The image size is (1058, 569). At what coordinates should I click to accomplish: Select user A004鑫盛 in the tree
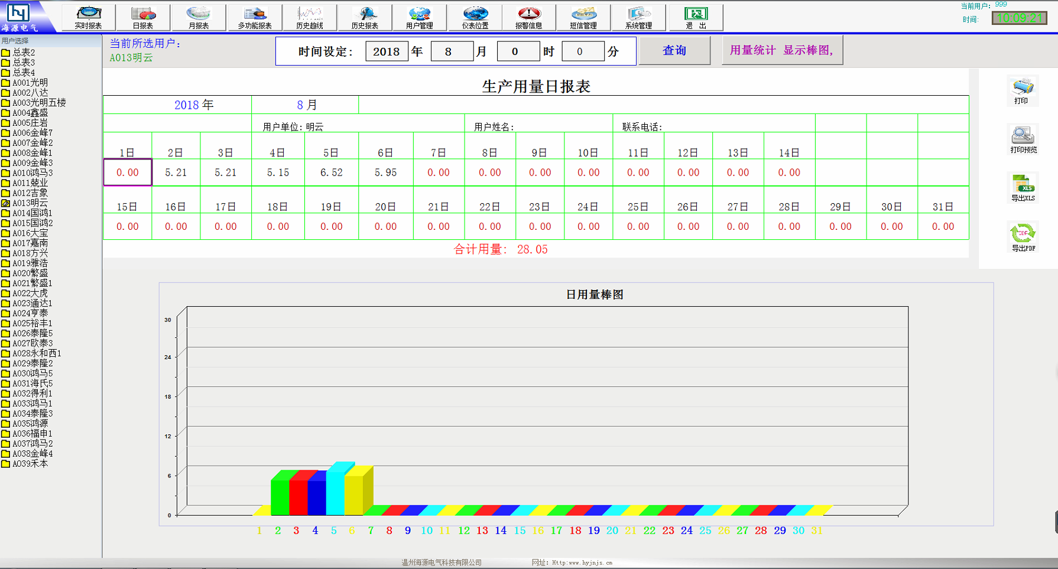pos(30,113)
